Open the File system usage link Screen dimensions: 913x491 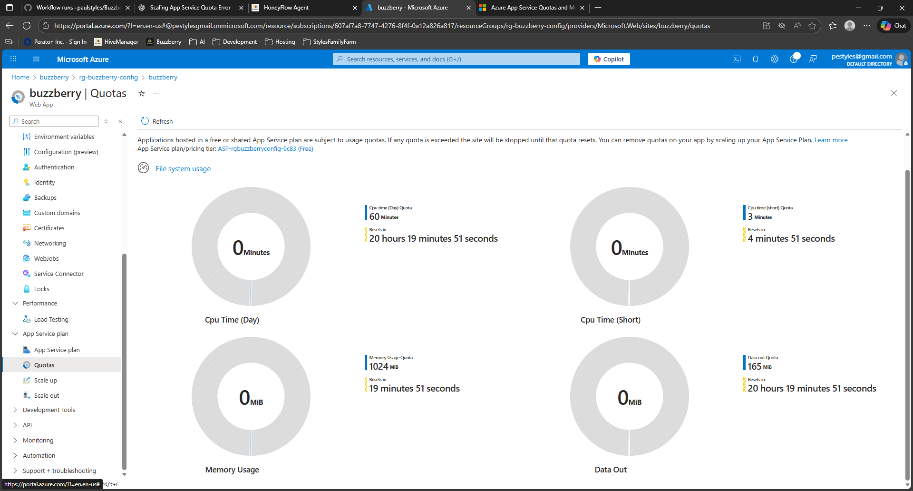183,168
